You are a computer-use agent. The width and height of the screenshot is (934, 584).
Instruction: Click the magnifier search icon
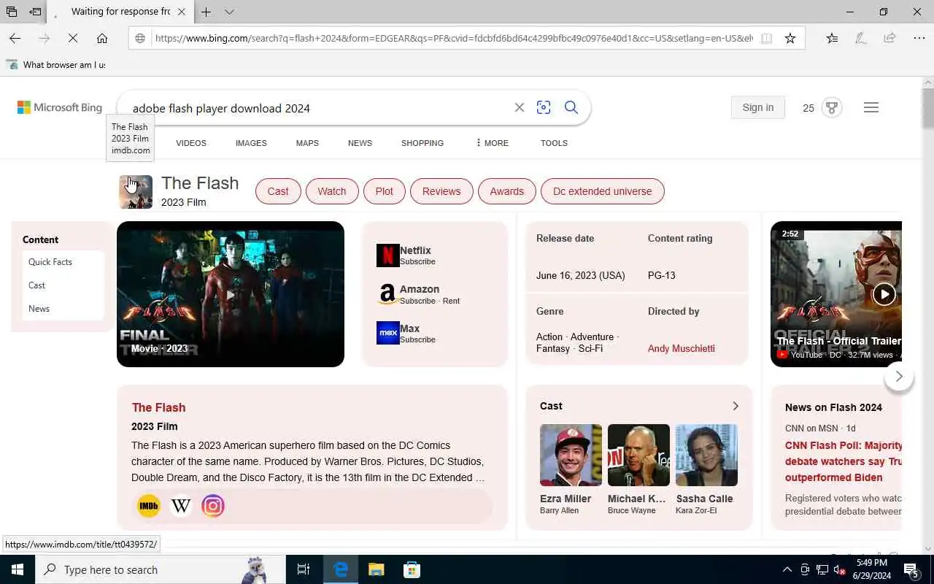coord(571,107)
